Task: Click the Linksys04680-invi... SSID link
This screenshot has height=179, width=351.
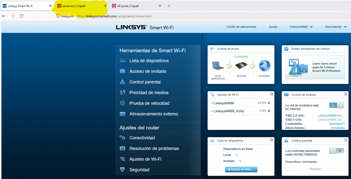Action: tap(331, 115)
